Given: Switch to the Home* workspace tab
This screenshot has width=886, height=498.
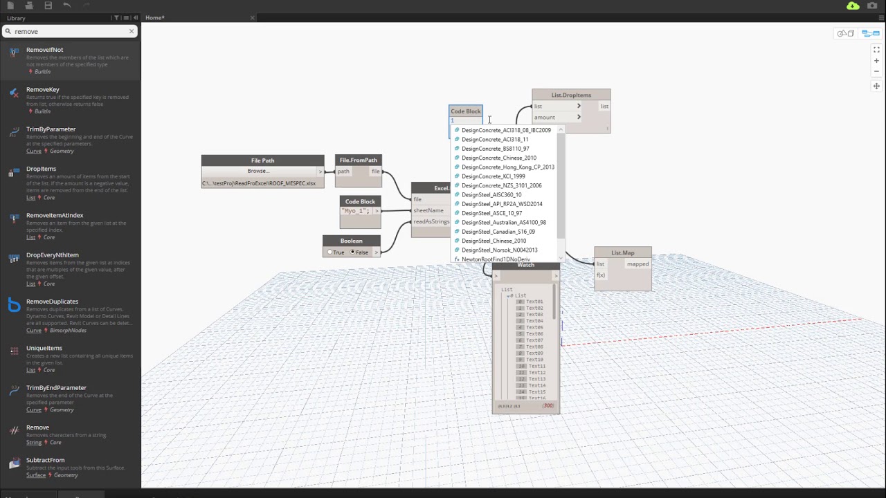Looking at the screenshot, I should pyautogui.click(x=155, y=18).
